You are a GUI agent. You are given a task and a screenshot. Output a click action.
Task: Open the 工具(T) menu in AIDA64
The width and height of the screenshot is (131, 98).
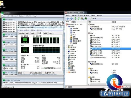click(x=93, y=15)
